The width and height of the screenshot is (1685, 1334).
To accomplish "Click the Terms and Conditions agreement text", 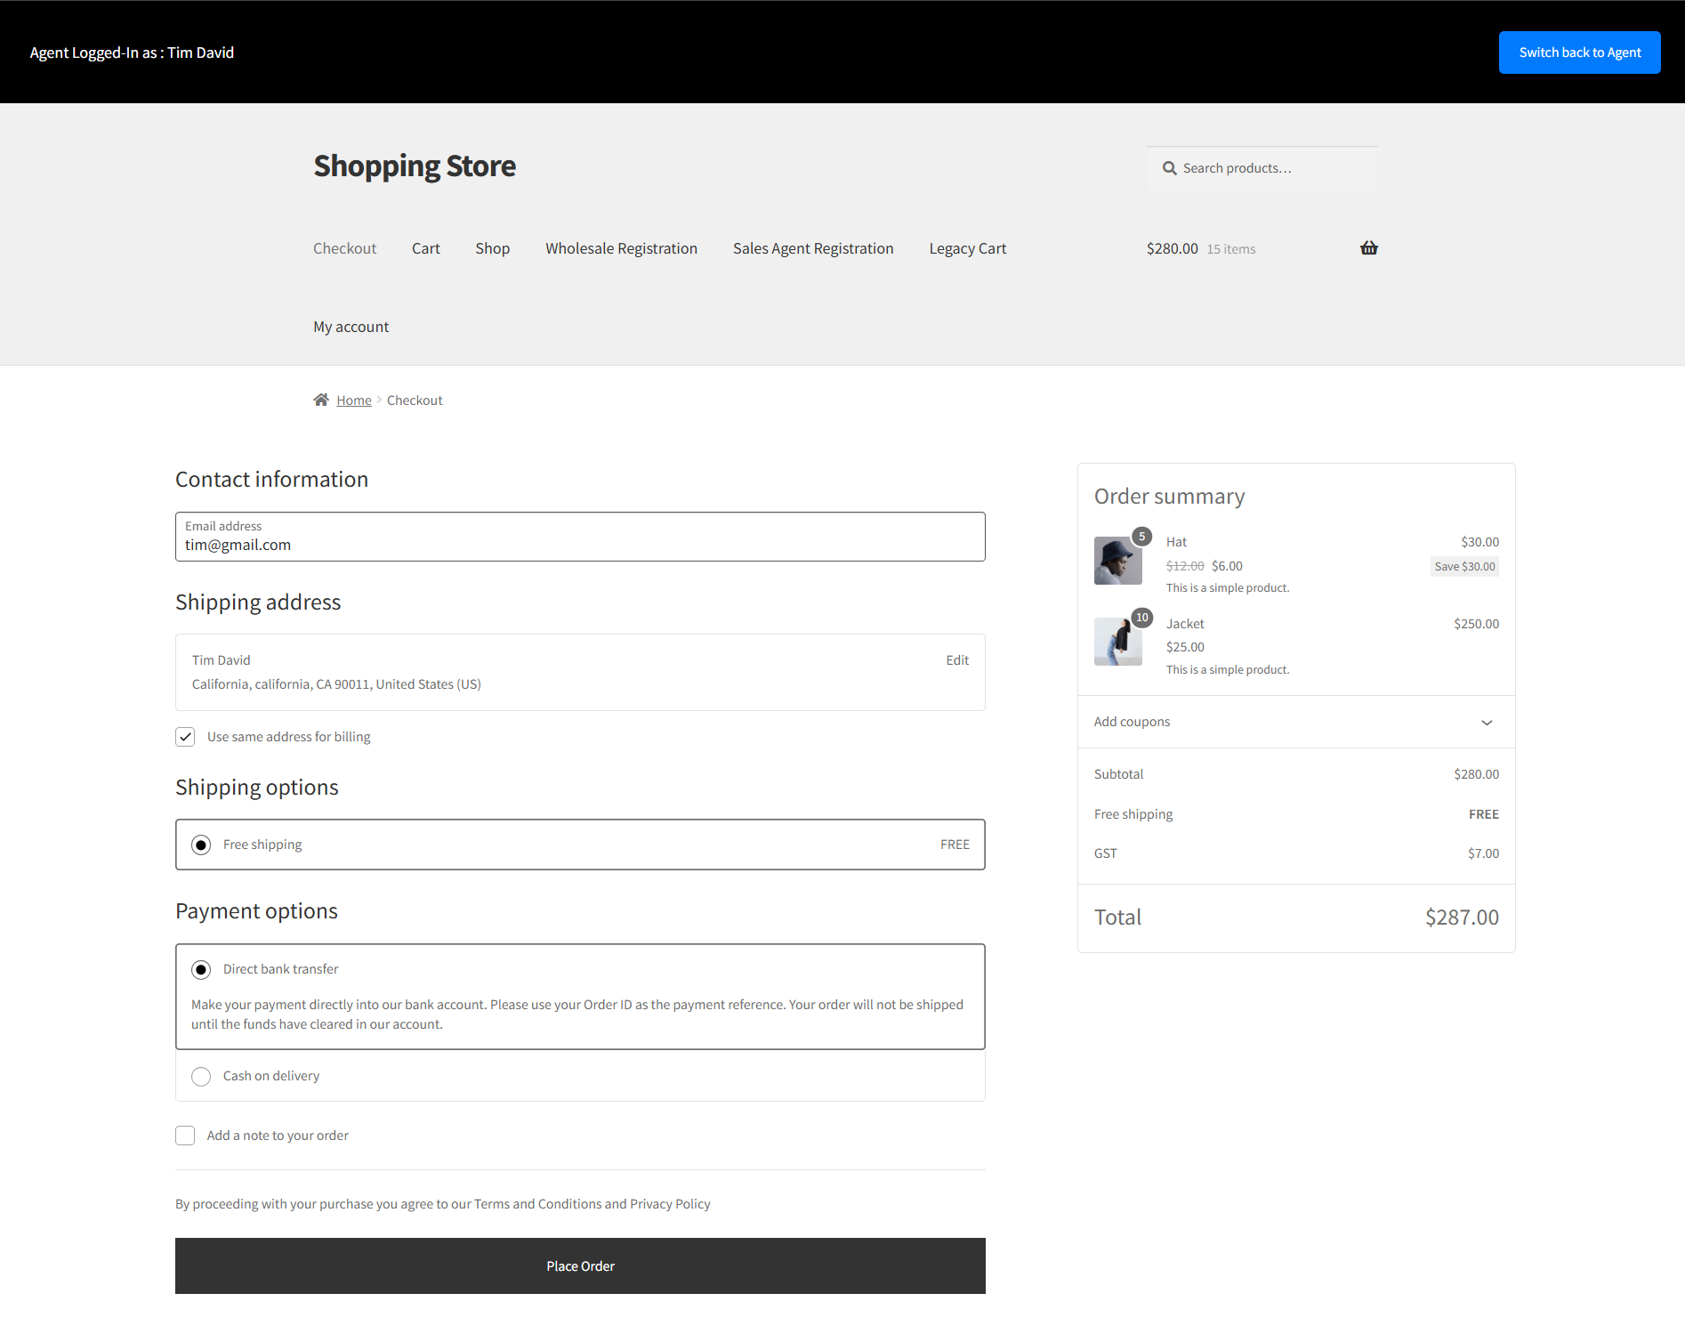I will [443, 1204].
